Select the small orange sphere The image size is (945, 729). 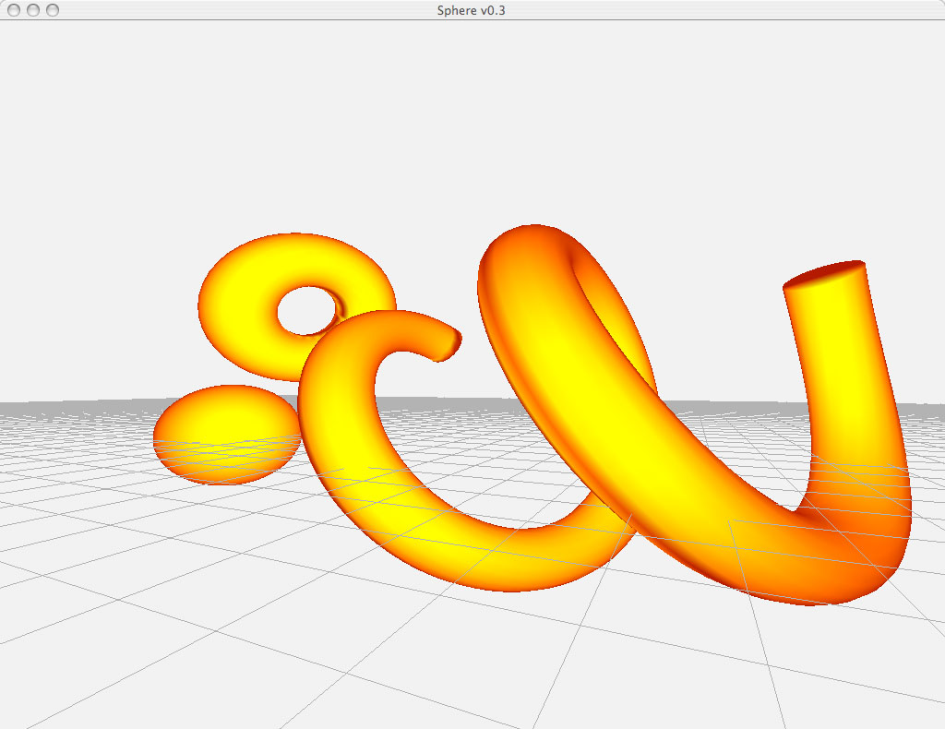[x=227, y=435]
